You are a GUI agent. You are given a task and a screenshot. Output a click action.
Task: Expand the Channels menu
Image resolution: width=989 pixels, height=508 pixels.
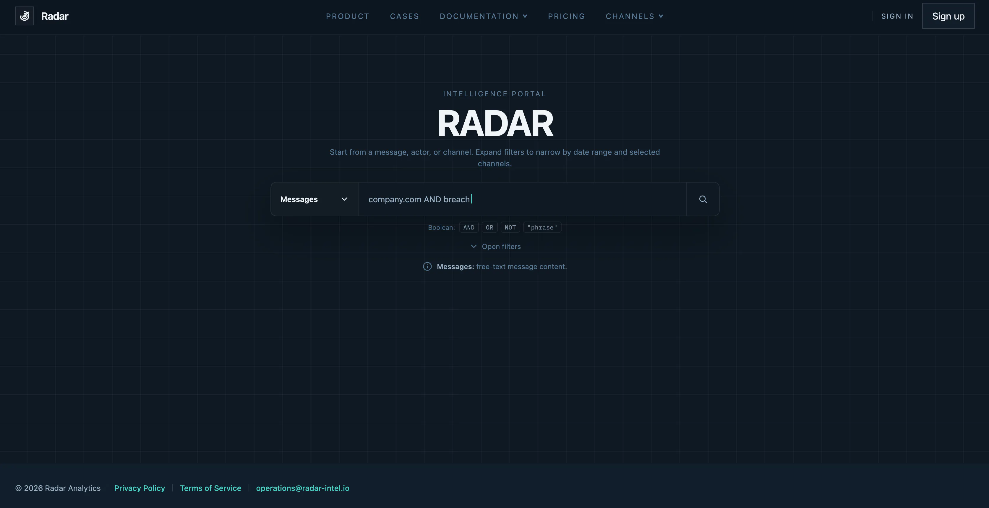click(634, 16)
